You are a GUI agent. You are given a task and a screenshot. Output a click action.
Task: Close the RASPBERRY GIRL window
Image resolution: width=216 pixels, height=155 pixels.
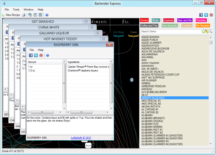point(110,44)
